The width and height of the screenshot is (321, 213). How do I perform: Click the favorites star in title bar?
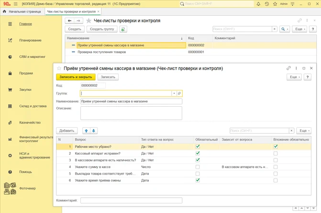275,4
